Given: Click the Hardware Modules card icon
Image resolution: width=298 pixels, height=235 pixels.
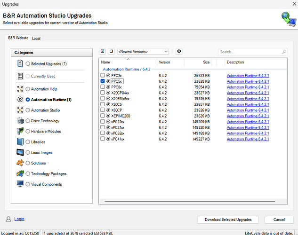Looking at the screenshot, I should click(x=20, y=131).
